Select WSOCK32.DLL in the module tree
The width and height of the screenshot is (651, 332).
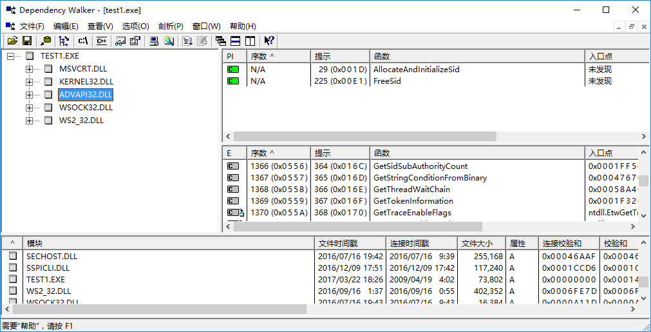coord(86,108)
